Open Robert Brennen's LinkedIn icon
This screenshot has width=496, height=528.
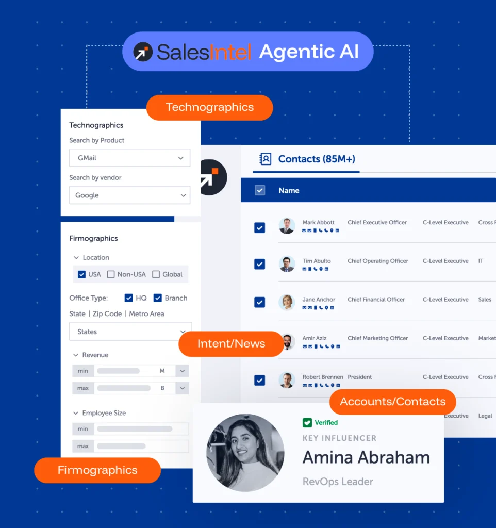tap(338, 385)
